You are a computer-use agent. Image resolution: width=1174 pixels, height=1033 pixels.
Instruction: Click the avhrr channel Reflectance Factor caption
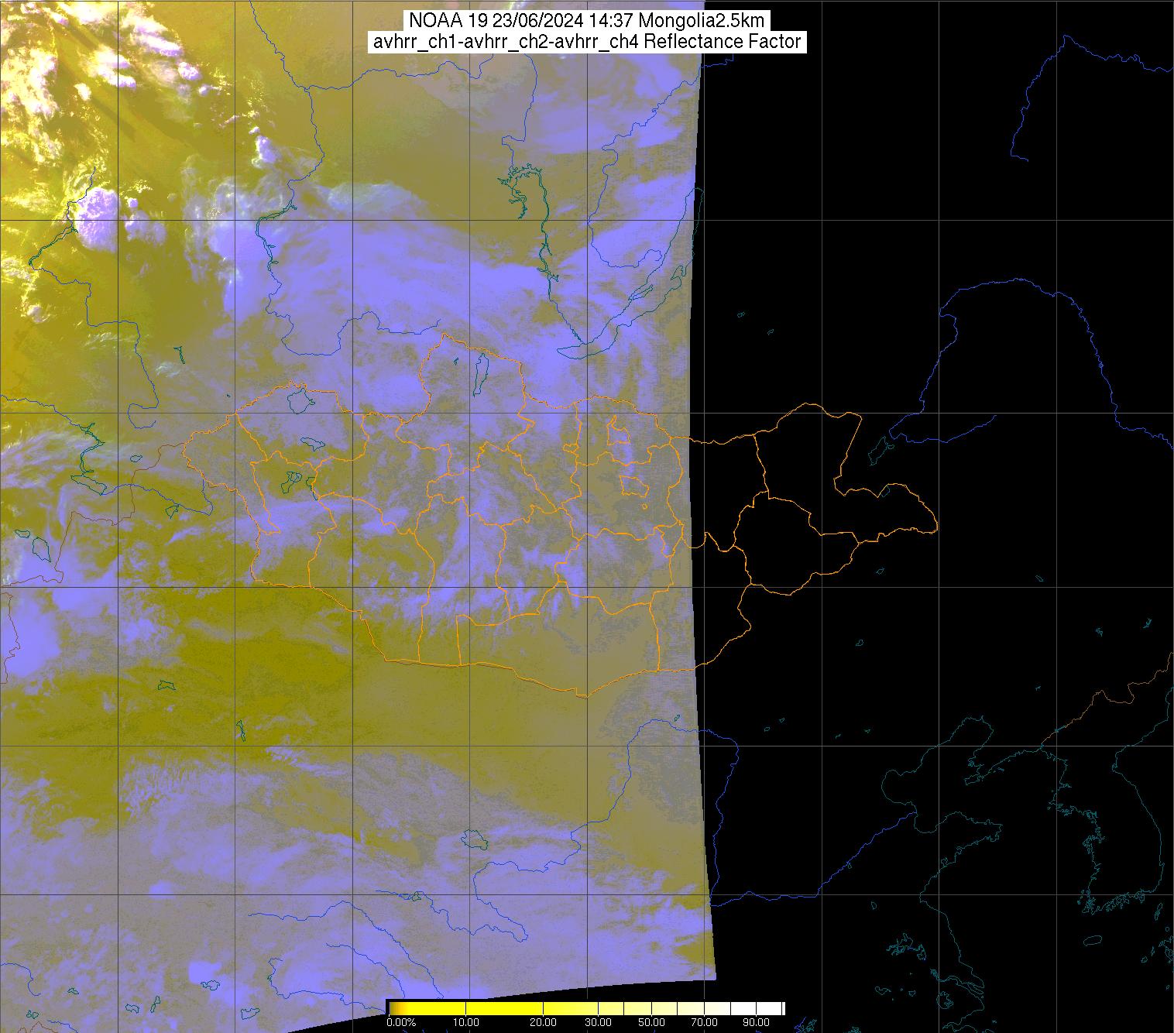click(x=586, y=42)
